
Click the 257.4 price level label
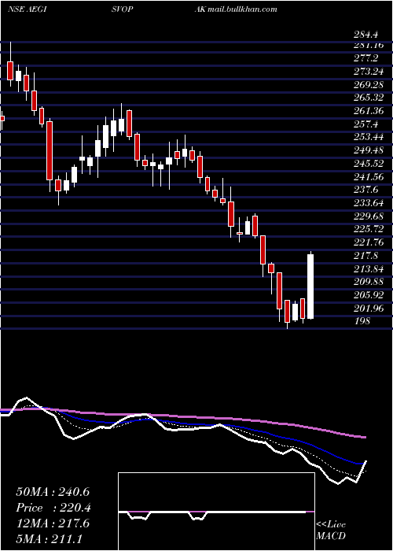coord(365,124)
